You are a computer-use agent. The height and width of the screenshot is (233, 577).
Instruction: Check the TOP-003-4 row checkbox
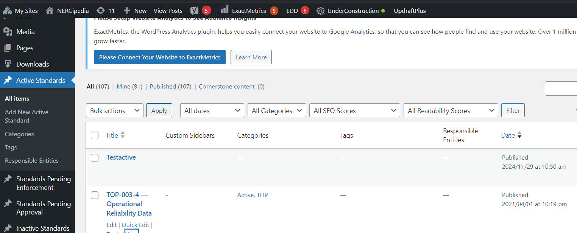(95, 195)
